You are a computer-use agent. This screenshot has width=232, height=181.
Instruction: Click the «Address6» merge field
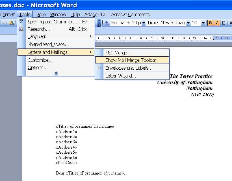[66, 158]
